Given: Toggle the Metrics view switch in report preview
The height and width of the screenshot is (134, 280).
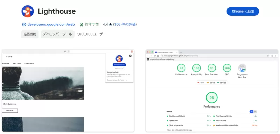Looking at the screenshot, I should [x=253, y=112].
